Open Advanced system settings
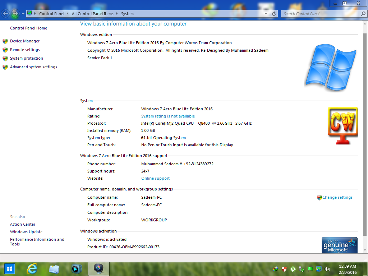The image size is (368, 276). (33, 67)
